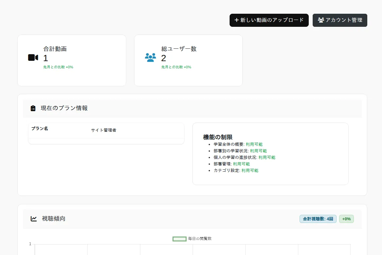Click the カテゴリ設定 list item
The image size is (382, 255).
(x=236, y=170)
